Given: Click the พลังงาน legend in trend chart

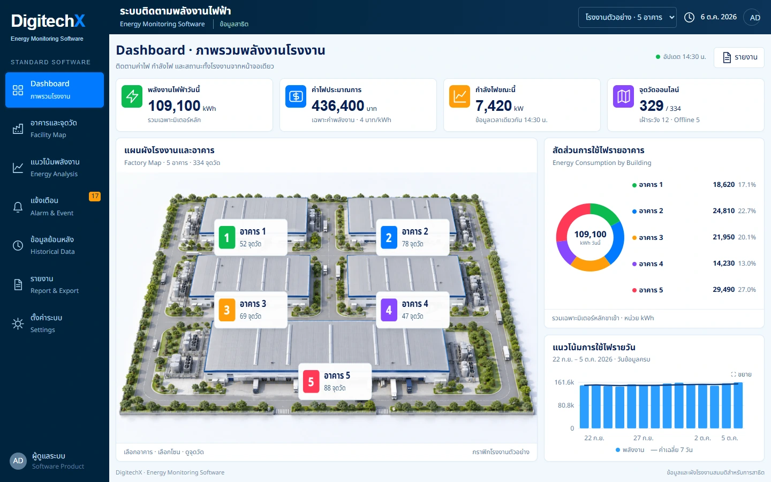Looking at the screenshot, I should click(630, 450).
